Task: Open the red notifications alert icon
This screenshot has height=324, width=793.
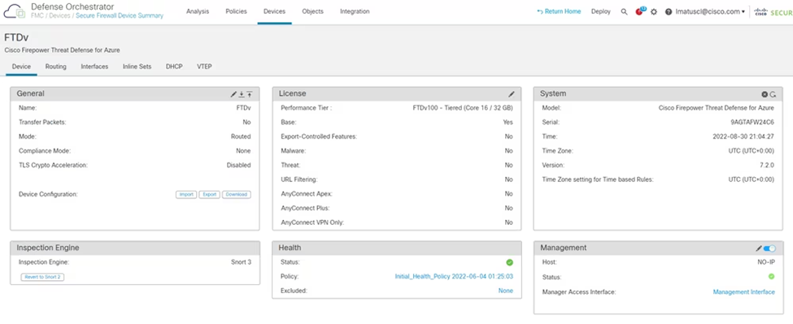Action: [x=640, y=11]
